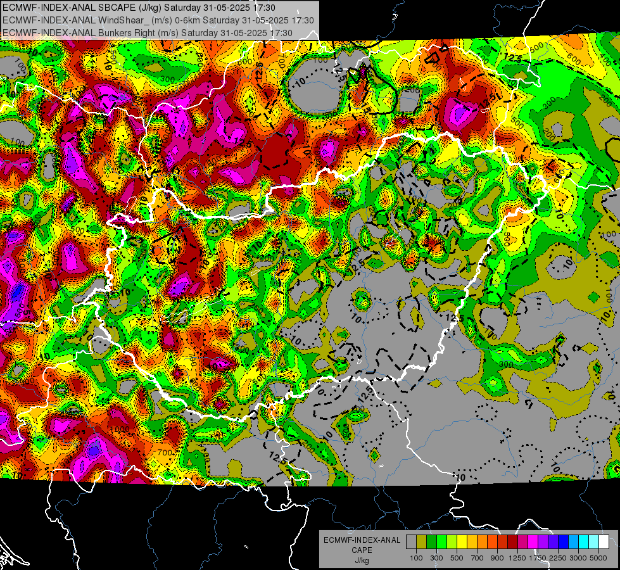Viewport: 620px width, 570px height.
Task: Select the olive swatch in the legend
Action: click(x=422, y=541)
